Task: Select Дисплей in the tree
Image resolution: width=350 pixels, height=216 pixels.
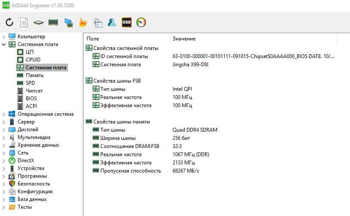Action: 28,130
